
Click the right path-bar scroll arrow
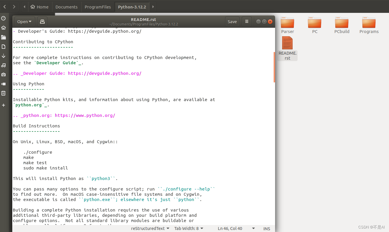click(153, 7)
